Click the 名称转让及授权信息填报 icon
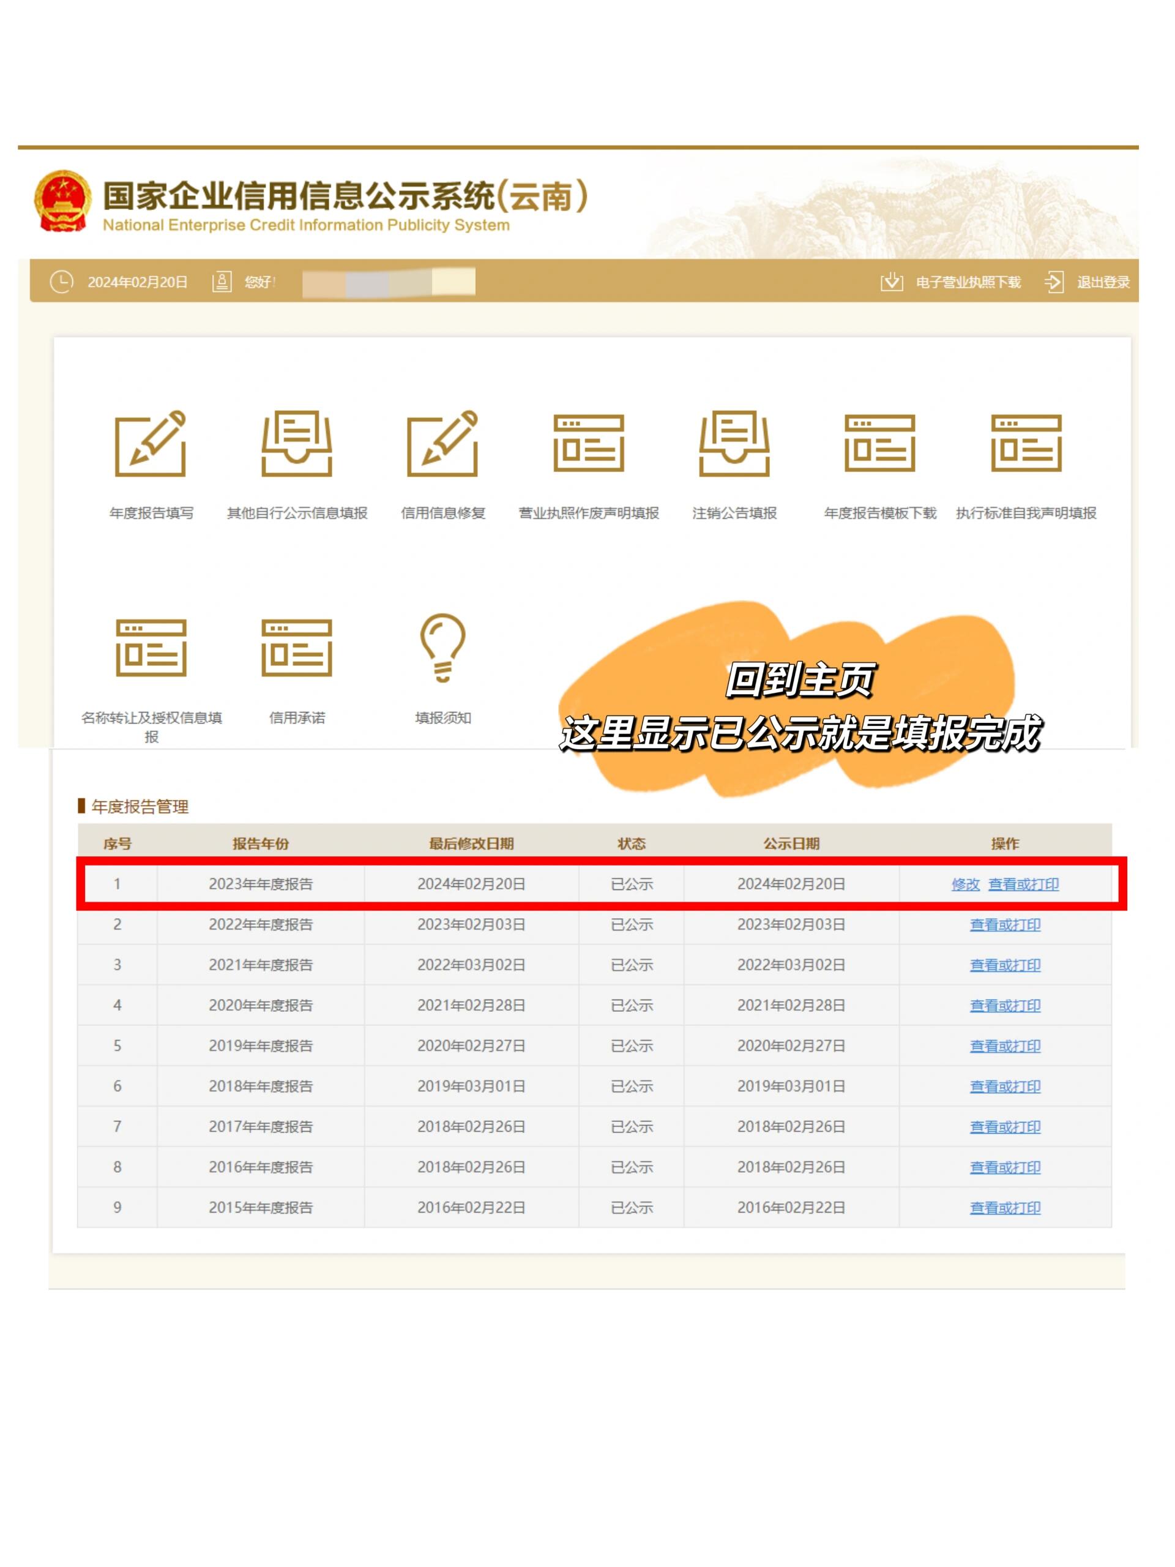The image size is (1175, 1567). coord(151,648)
